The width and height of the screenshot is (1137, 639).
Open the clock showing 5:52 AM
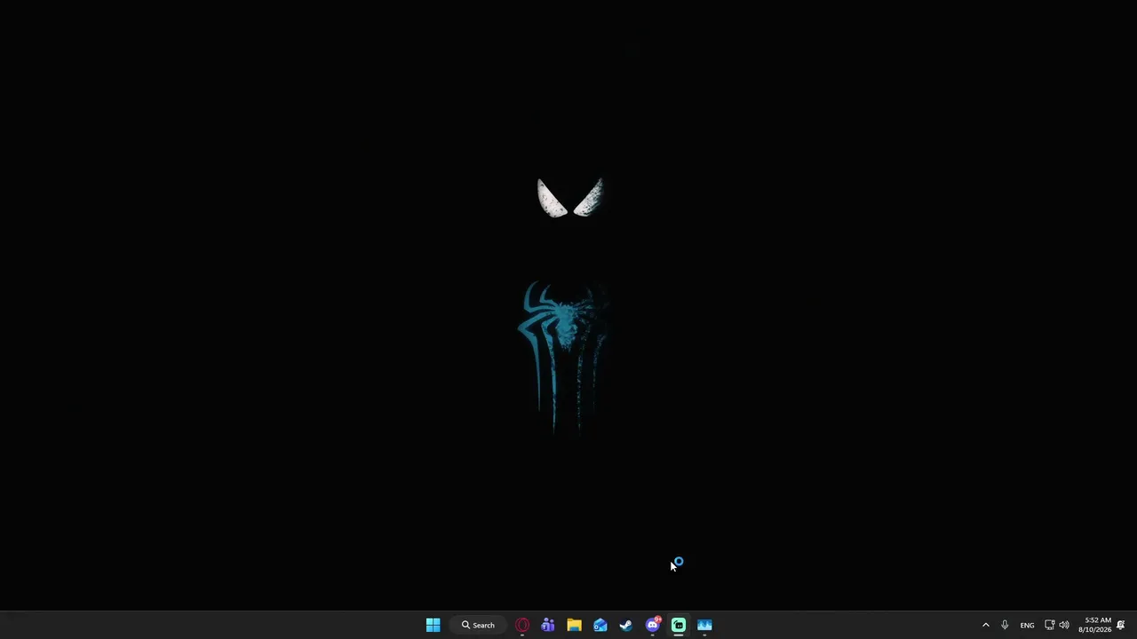click(x=1094, y=625)
